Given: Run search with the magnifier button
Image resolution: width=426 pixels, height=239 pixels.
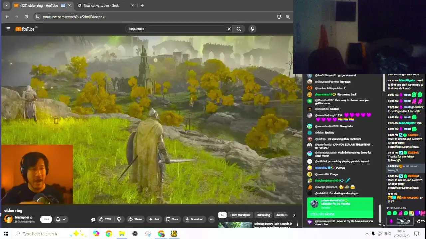Looking at the screenshot, I should pyautogui.click(x=239, y=29).
